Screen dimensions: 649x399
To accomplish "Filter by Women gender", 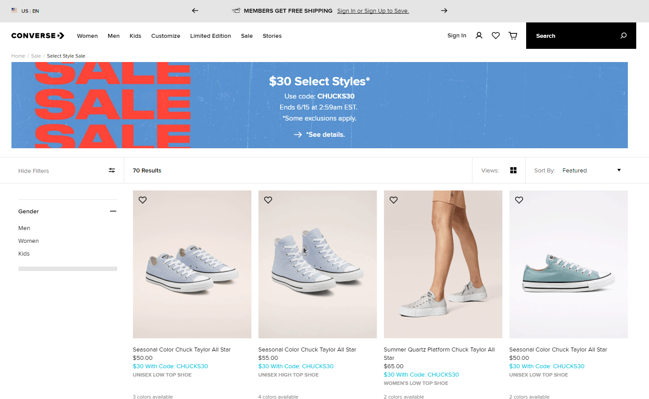I will [x=29, y=241].
